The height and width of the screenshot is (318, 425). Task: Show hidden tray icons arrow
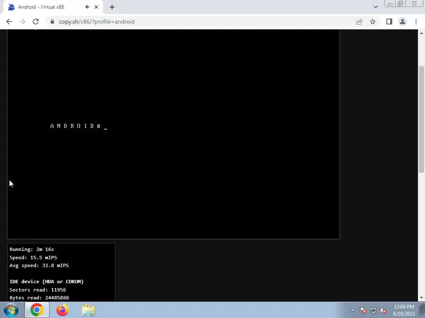tap(353, 311)
